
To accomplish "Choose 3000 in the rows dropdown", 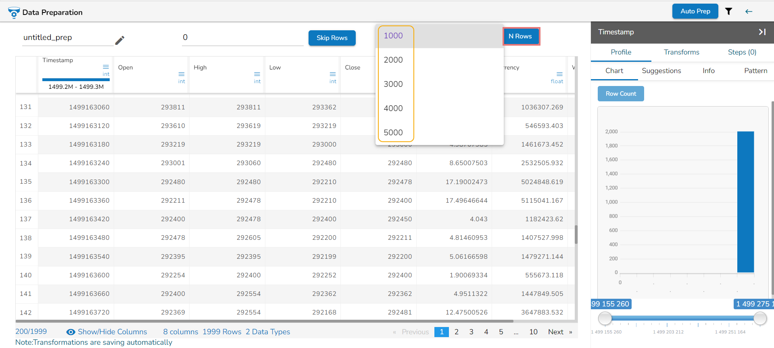I will [393, 84].
